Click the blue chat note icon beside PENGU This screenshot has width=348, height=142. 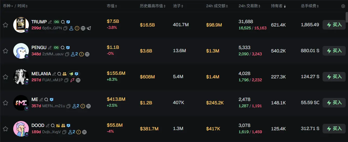(x=68, y=48)
